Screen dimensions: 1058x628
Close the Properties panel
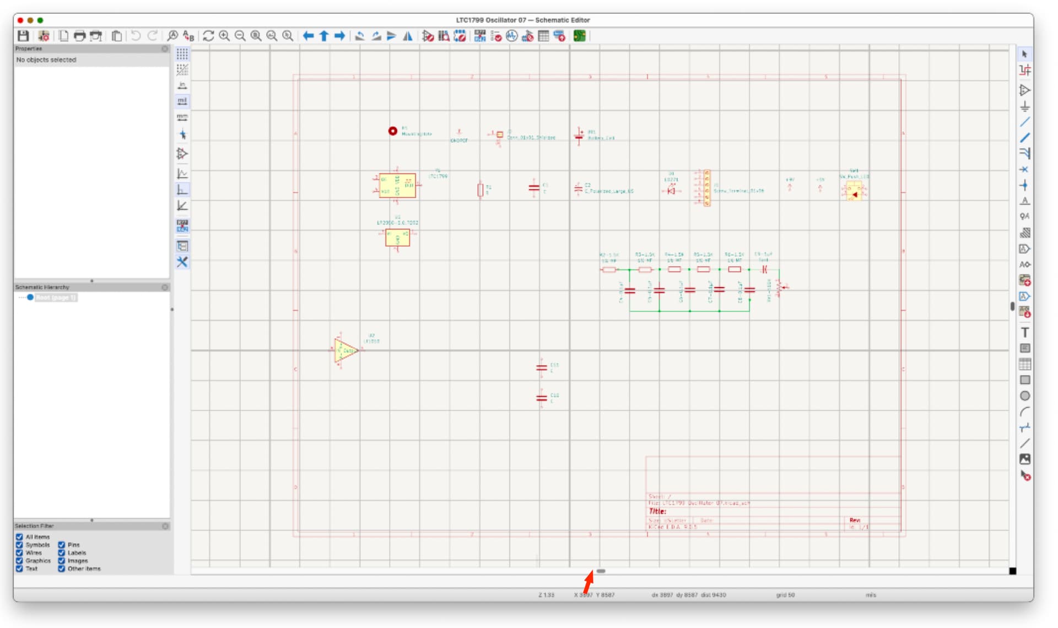click(165, 49)
